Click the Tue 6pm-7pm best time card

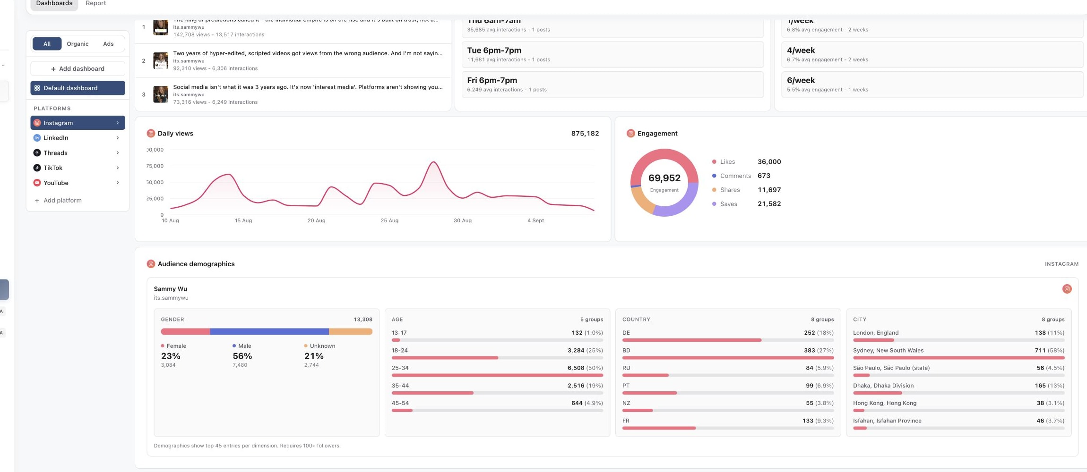click(x=613, y=55)
